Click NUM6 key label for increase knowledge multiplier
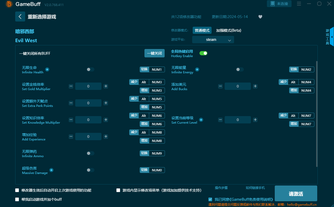334x207 pixels. click(x=157, y=124)
